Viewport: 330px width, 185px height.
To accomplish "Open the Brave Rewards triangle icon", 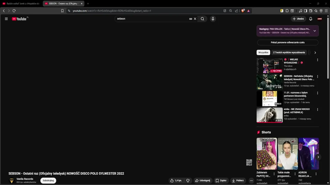I will coord(248,11).
